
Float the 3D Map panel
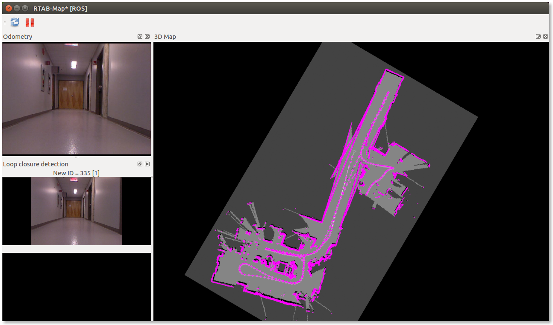tap(538, 37)
